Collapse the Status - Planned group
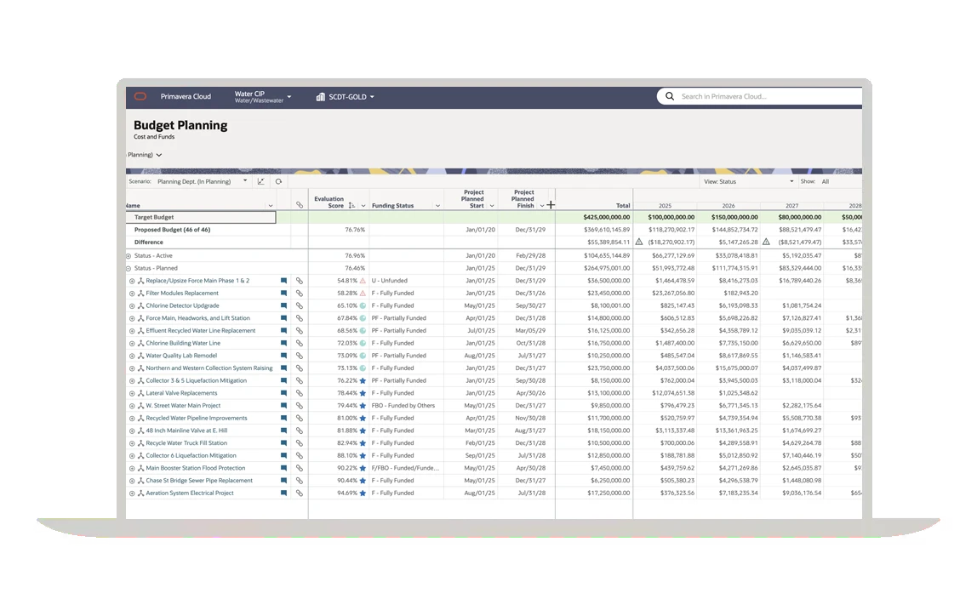The height and width of the screenshot is (616, 977). tap(129, 268)
